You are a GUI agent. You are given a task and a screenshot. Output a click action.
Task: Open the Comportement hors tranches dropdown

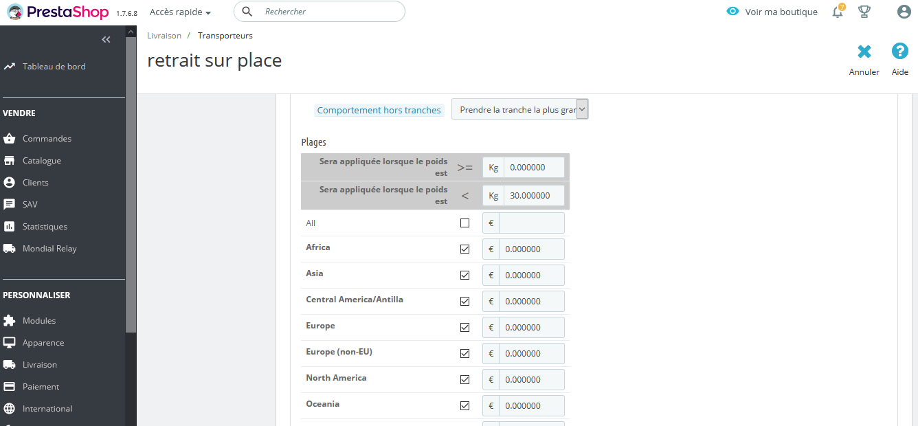tap(519, 110)
